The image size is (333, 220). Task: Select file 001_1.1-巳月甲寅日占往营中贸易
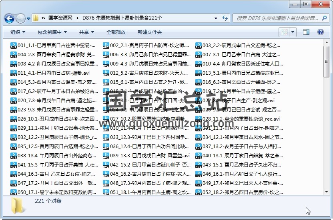[53, 46]
